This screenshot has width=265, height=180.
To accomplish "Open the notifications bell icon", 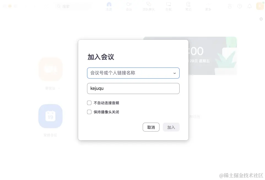I will (x=250, y=6).
